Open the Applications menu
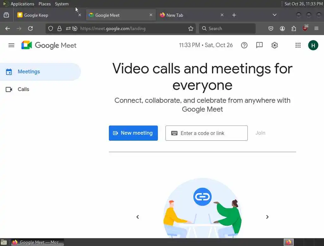Viewport: 324px width, 246px height. (22, 4)
